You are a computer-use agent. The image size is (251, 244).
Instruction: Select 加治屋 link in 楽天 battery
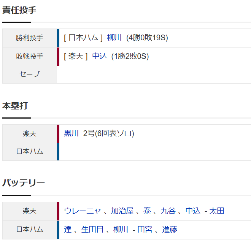point(122,211)
